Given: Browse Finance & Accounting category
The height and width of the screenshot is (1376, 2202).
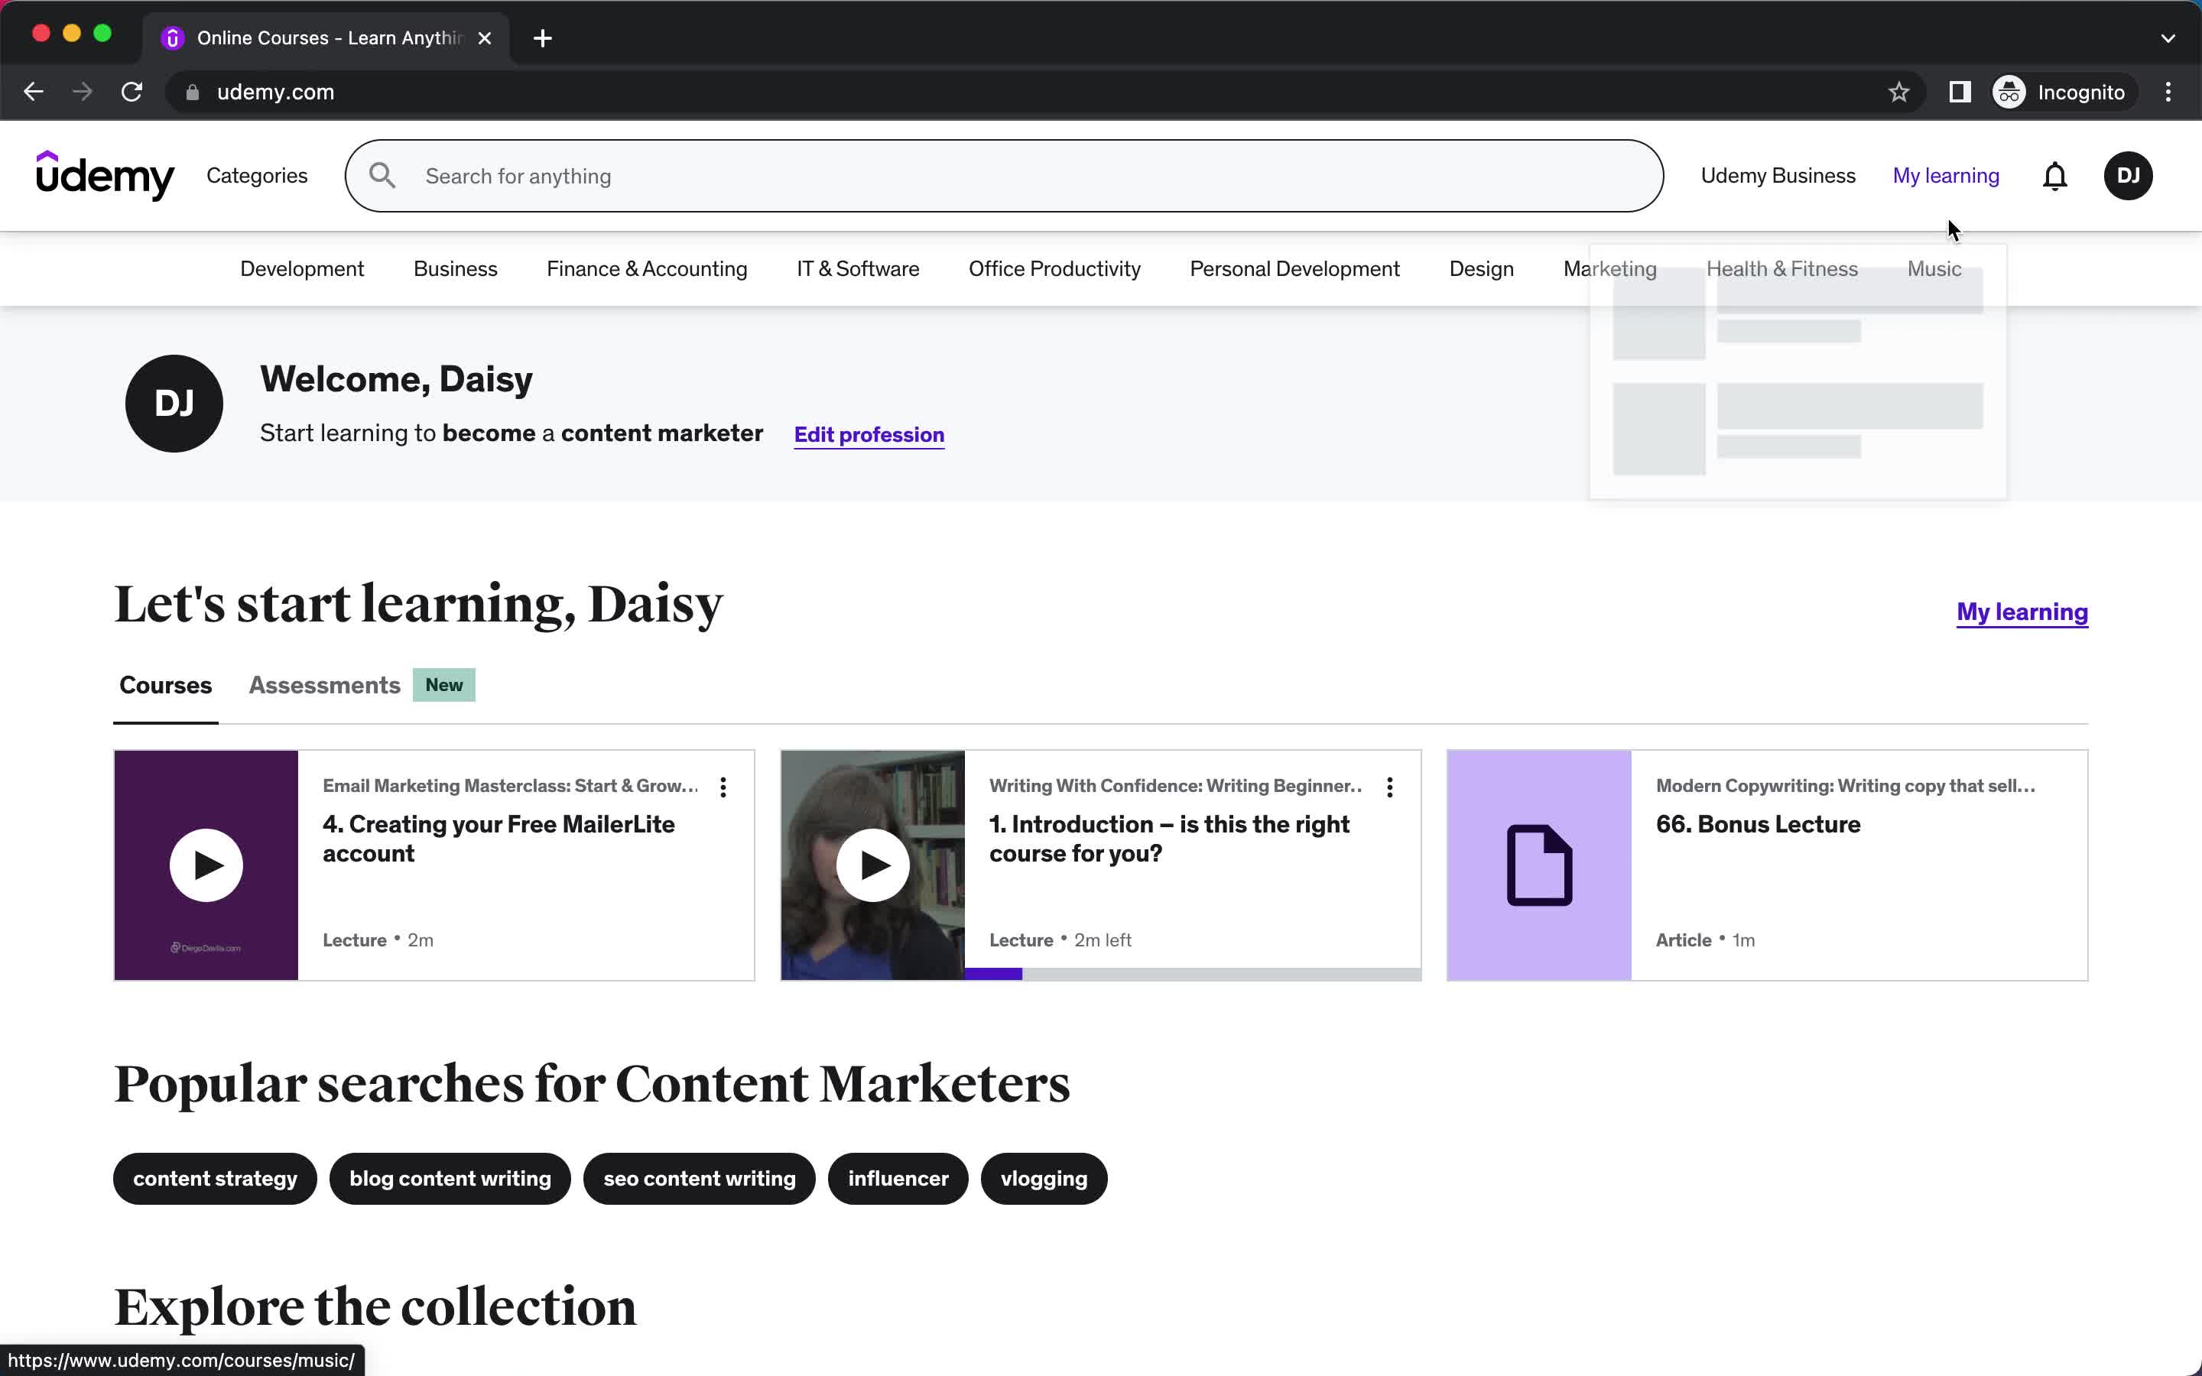Looking at the screenshot, I should pos(647,268).
